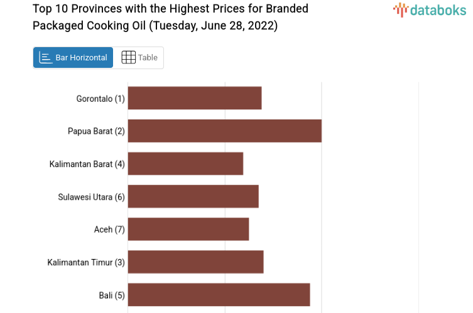Click the Table grid icon
473x313 pixels.
[x=128, y=58]
